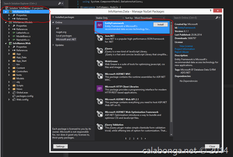Viewport: 233px width, 157px height.
Task: Click the App_Data folder icon
Action: point(14,57)
